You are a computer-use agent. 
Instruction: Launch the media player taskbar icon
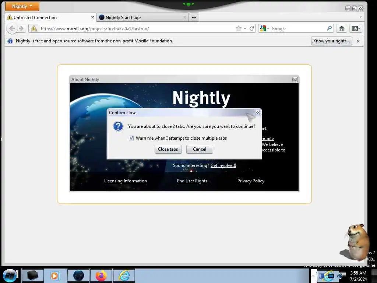[55, 276]
